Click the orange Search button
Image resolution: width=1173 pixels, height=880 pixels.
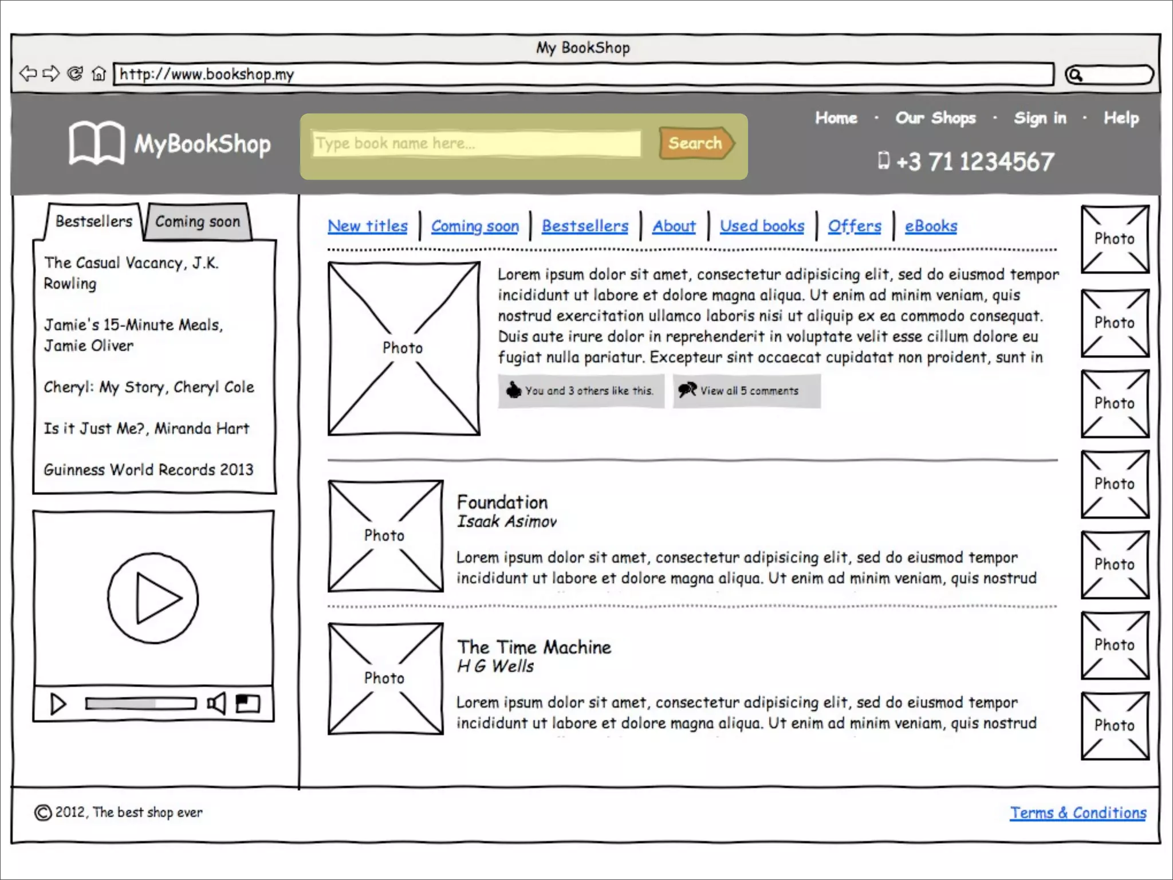coord(695,143)
